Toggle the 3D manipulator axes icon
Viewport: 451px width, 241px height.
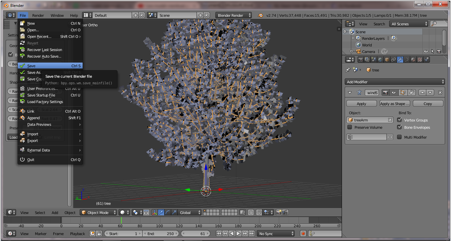[x=155, y=213]
